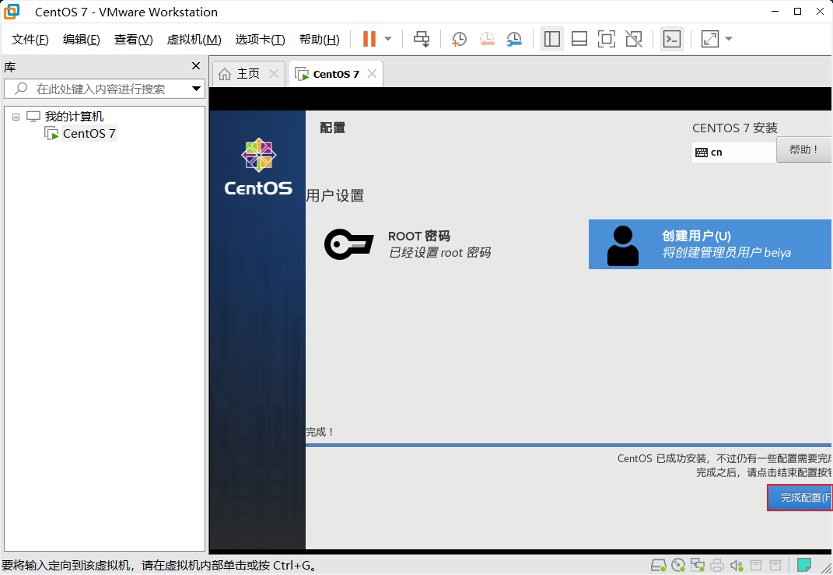Open the 编辑(E) menu
833x575 pixels.
(x=82, y=40)
